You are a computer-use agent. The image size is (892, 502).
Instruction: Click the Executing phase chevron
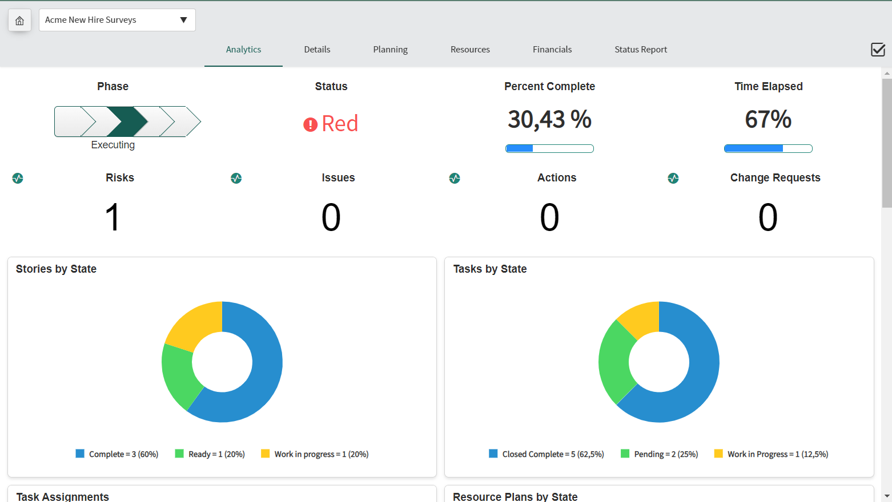point(127,122)
